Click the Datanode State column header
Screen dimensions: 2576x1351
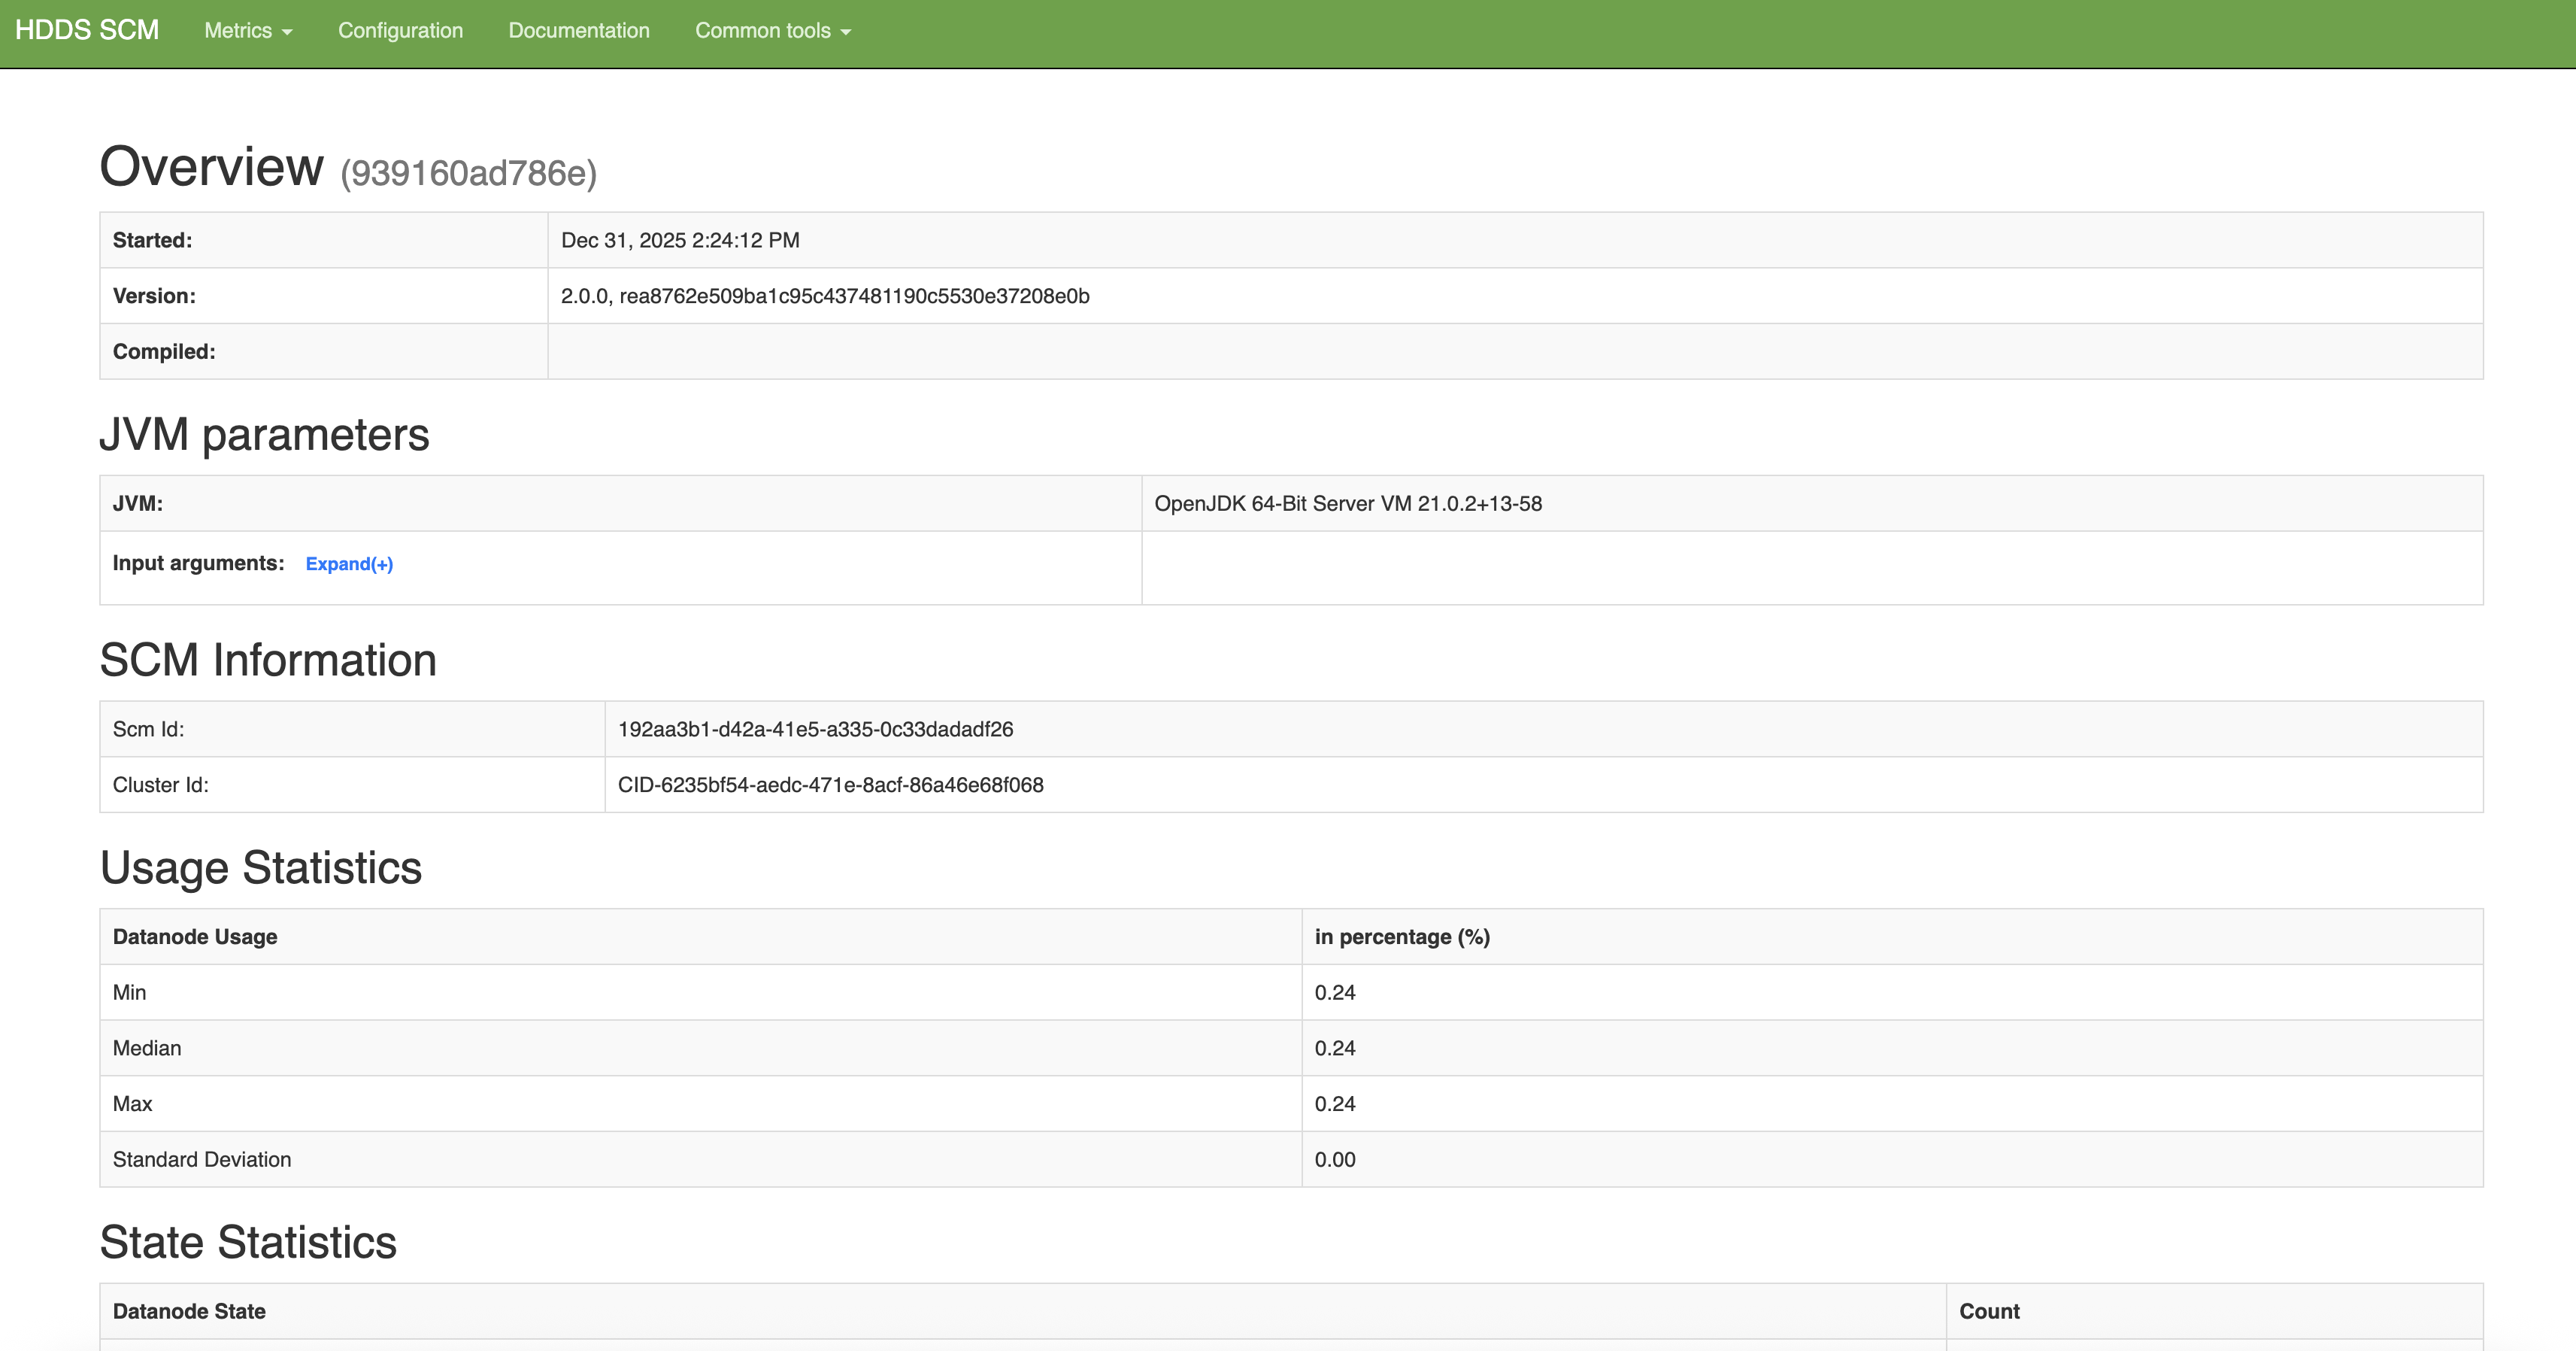click(x=189, y=1310)
